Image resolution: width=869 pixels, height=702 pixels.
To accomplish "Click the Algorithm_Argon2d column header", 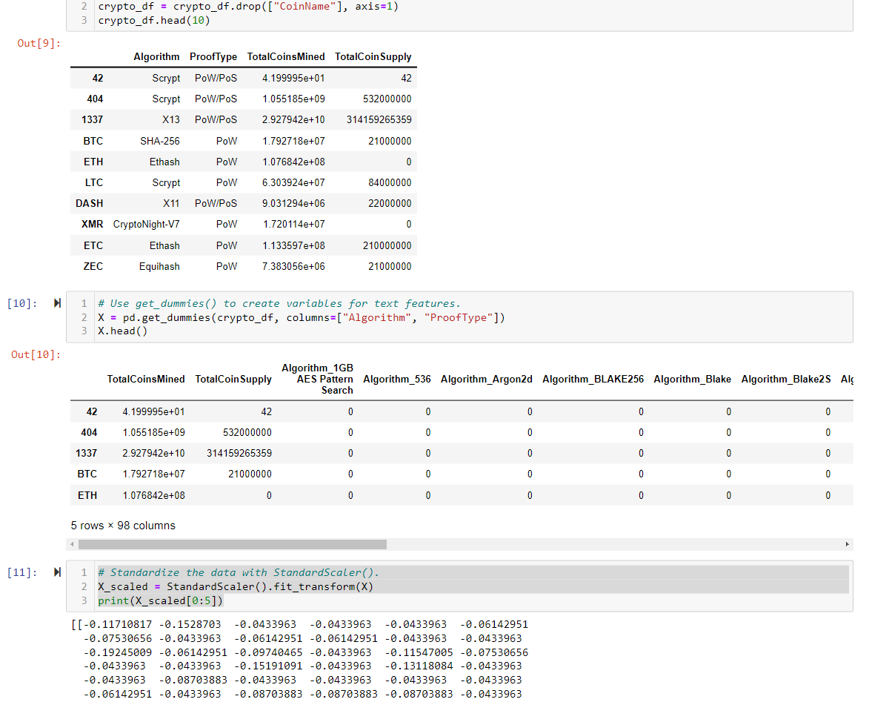I will click(486, 379).
